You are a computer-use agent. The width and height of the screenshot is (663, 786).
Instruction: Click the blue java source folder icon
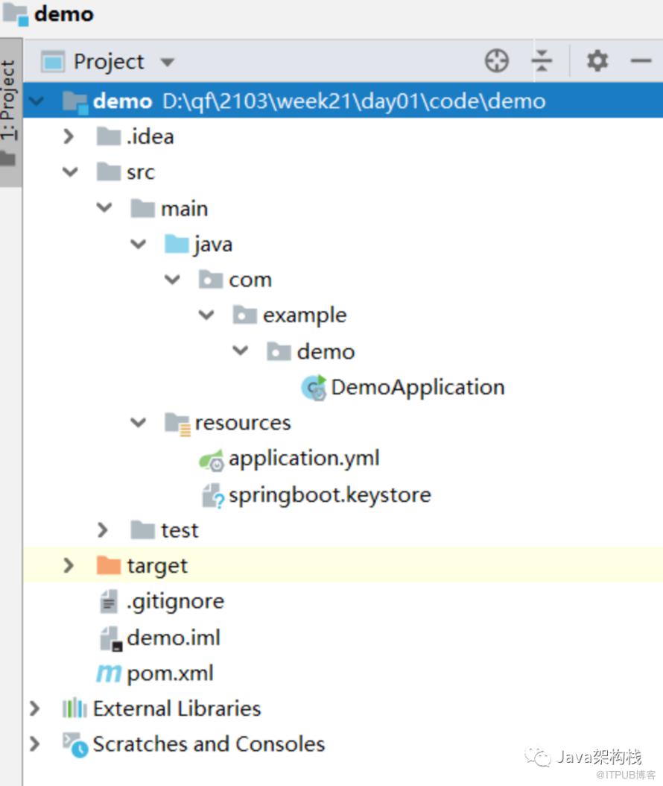coord(177,244)
